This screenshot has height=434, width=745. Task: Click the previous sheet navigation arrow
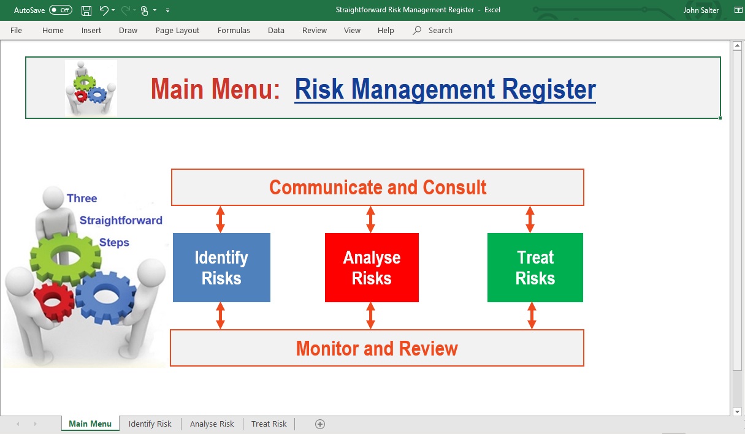coord(18,424)
